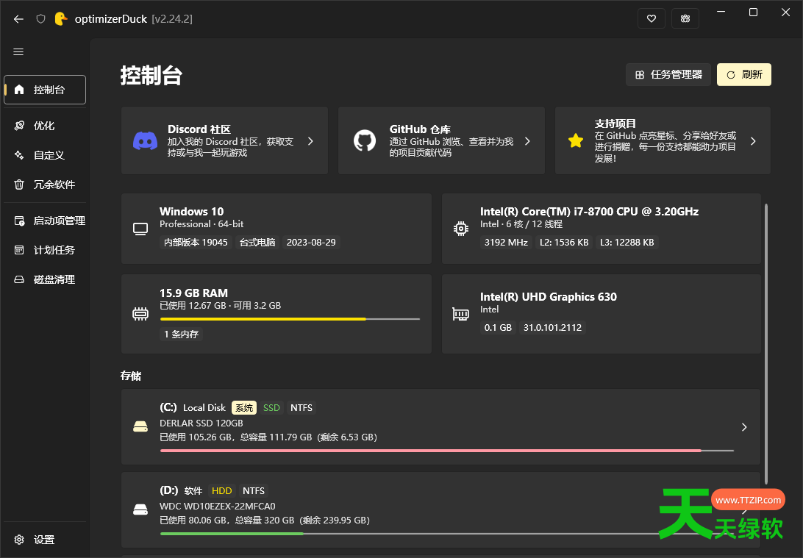Open the 优化 sidebar page
The image size is (803, 558).
(45, 126)
